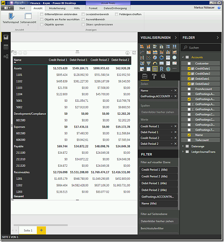Image resolution: width=224 pixels, height=242 pixels.
Task: Switch to the Daten/Drillvorgang tab
Action: (x=115, y=8)
